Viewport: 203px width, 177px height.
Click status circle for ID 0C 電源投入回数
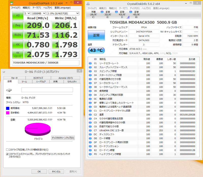(x=90, y=99)
